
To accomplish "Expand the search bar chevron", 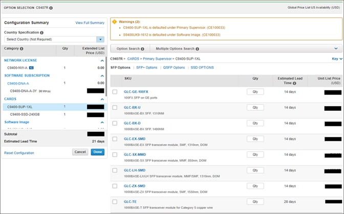I will pos(336,49).
